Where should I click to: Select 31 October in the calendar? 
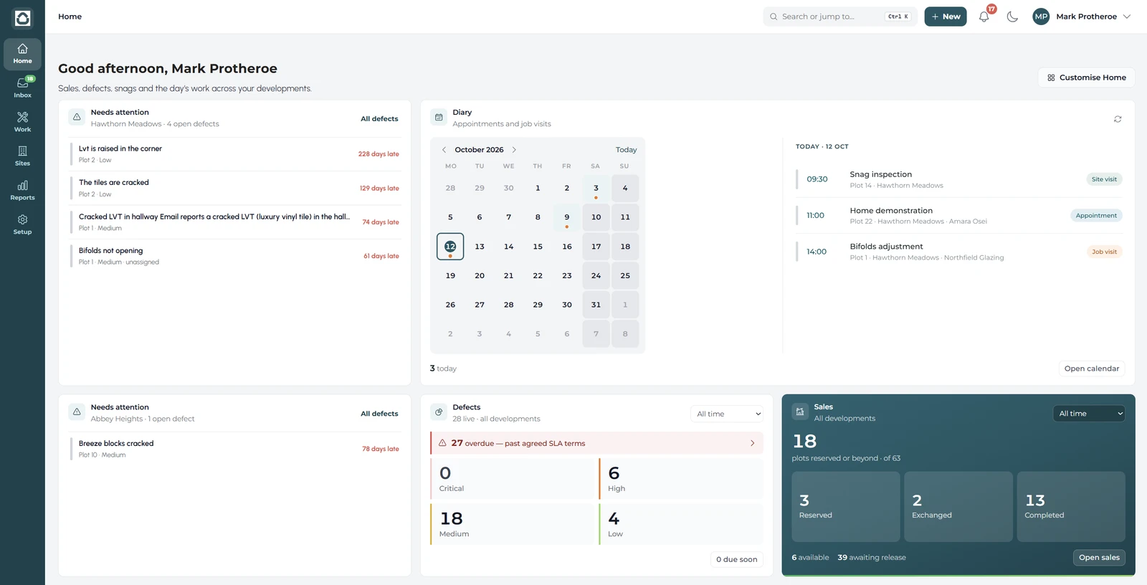click(596, 305)
